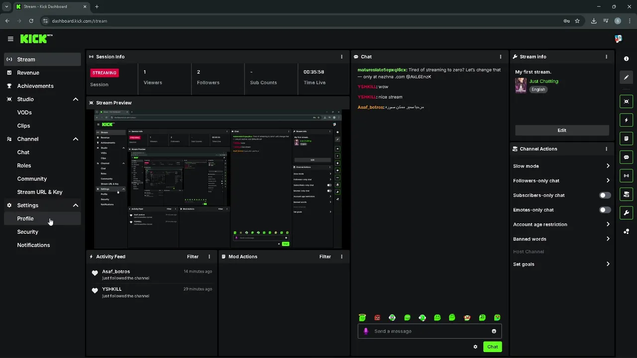The height and width of the screenshot is (358, 637).
Task: Insert the halo angel emote
Action: click(362, 317)
